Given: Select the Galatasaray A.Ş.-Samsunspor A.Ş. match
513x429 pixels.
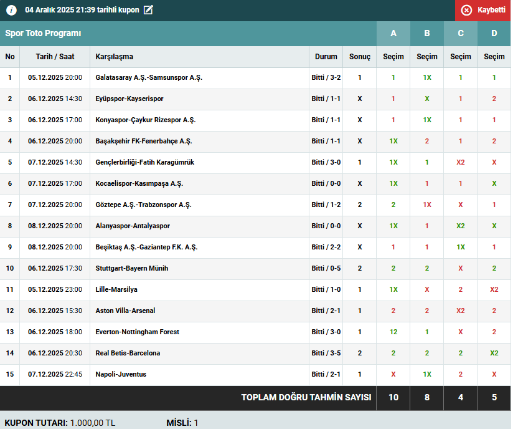Looking at the screenshot, I should pos(149,78).
